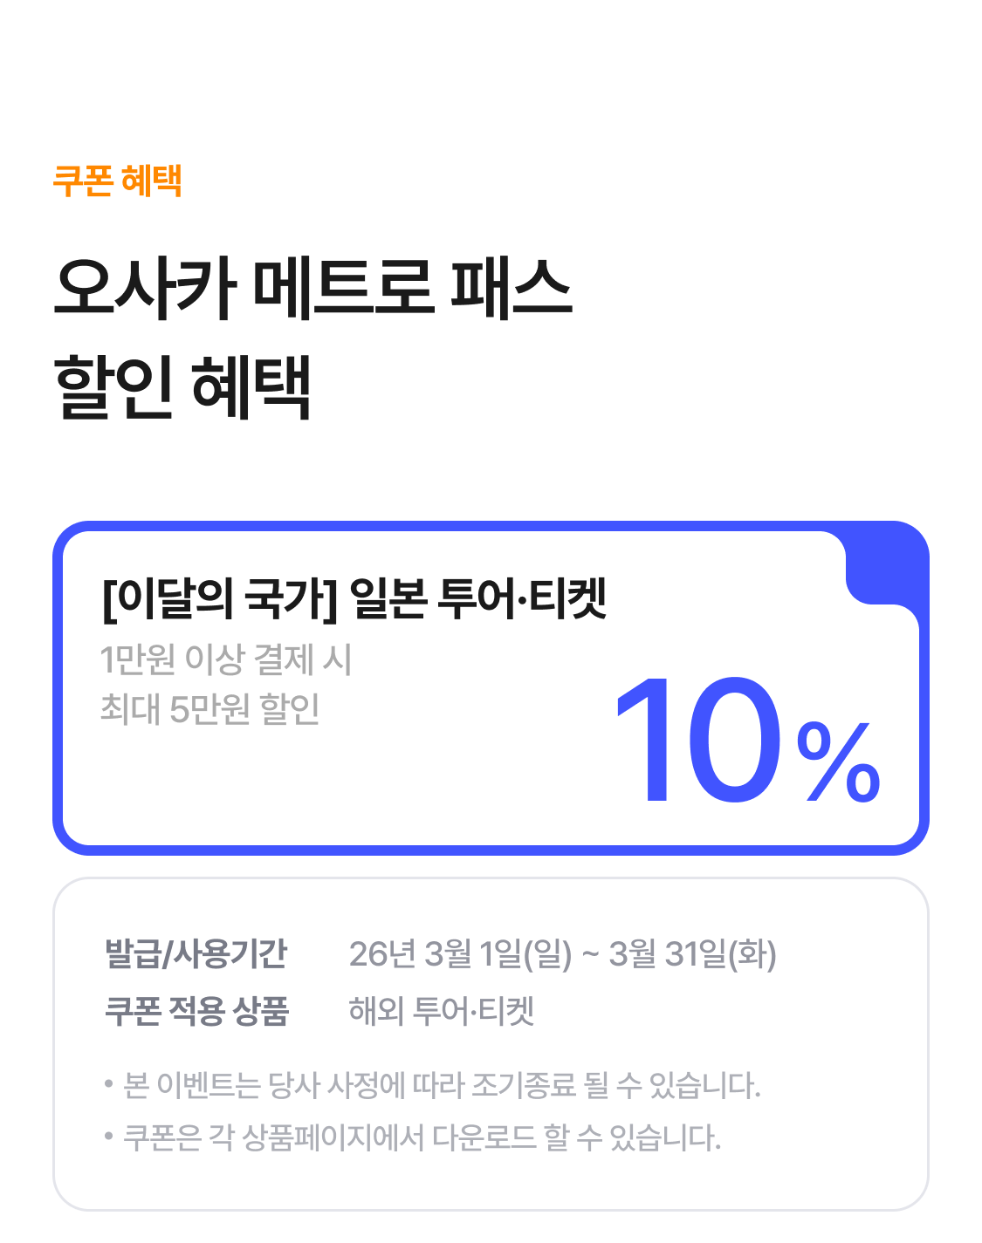
Task: Click the 오사카 메트로 패스 headline
Action: click(312, 288)
